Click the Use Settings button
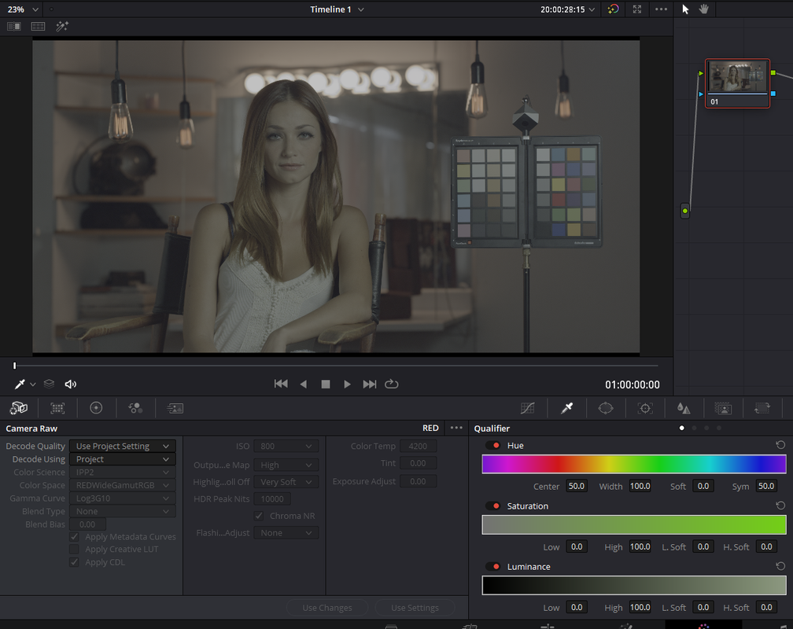 (415, 608)
